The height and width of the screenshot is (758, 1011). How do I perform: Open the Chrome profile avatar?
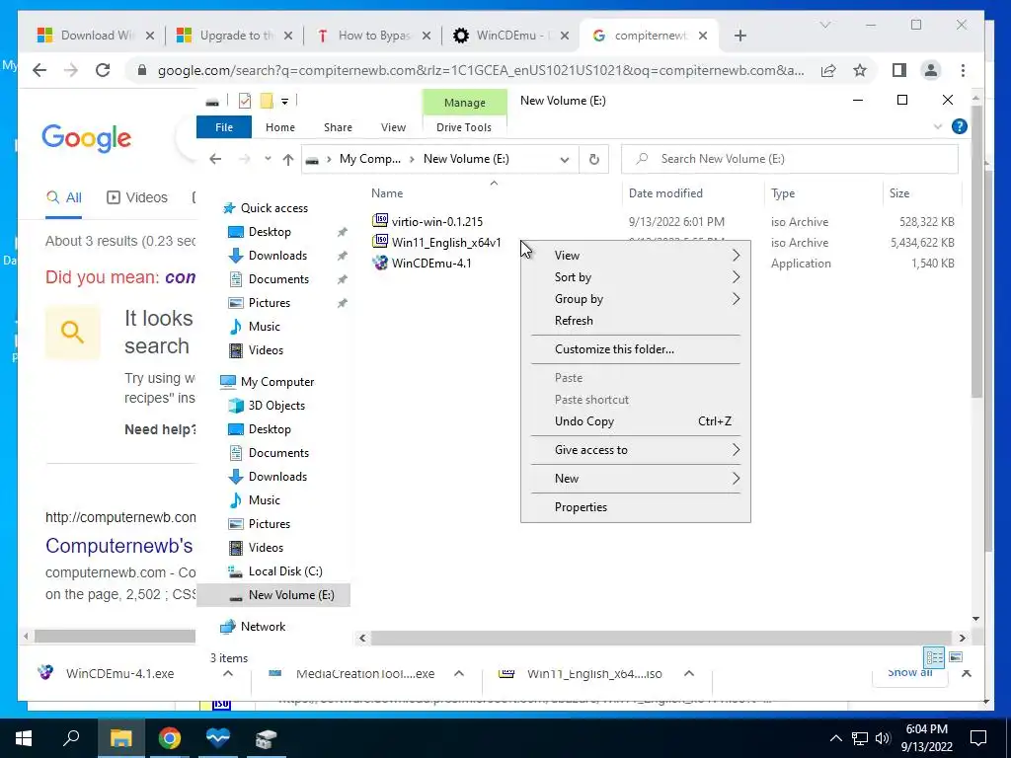pyautogui.click(x=930, y=70)
